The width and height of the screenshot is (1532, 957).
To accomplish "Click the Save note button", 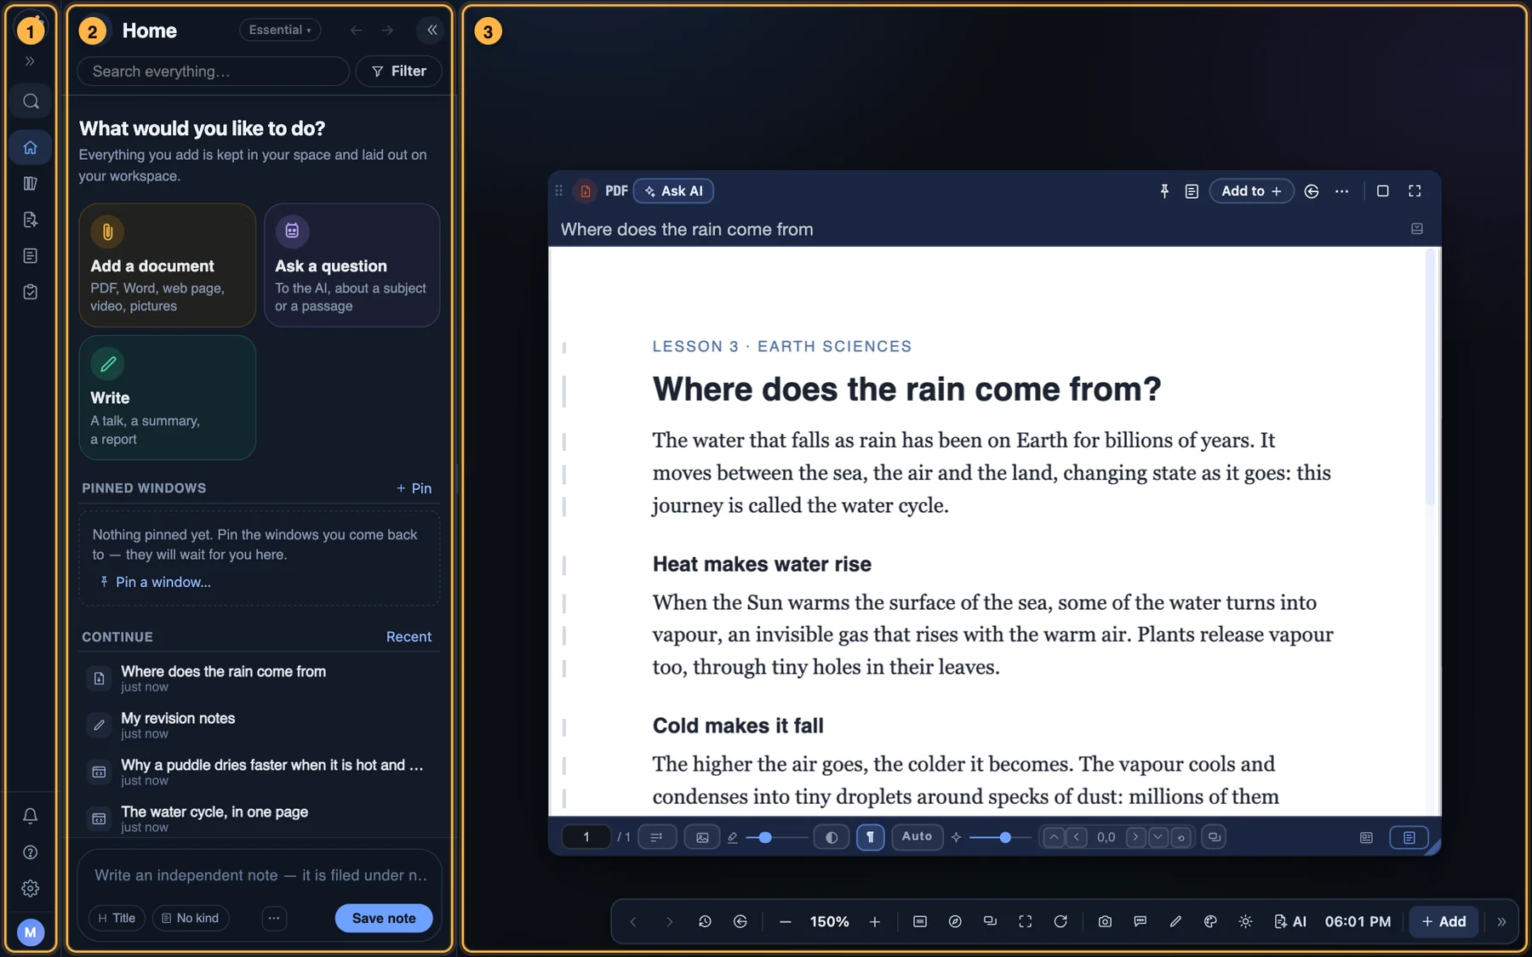I will tap(384, 918).
